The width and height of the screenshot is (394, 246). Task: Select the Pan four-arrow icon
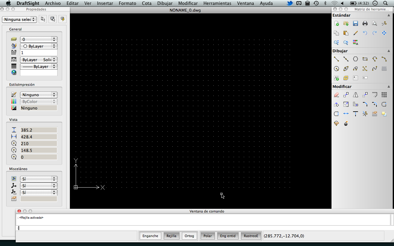[384, 33]
